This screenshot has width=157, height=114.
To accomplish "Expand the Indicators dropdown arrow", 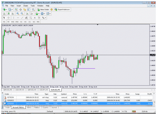I will point(39,14).
